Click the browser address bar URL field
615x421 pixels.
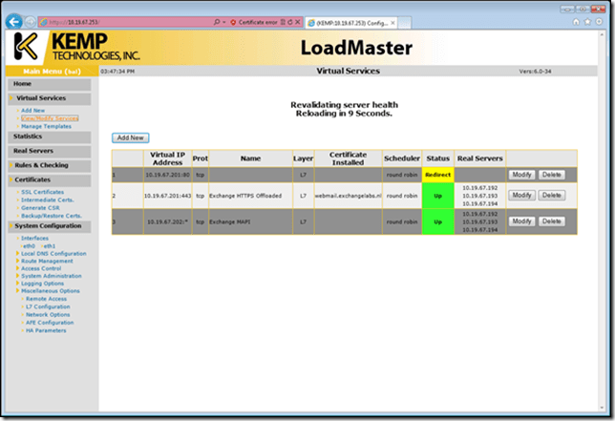pyautogui.click(x=124, y=20)
